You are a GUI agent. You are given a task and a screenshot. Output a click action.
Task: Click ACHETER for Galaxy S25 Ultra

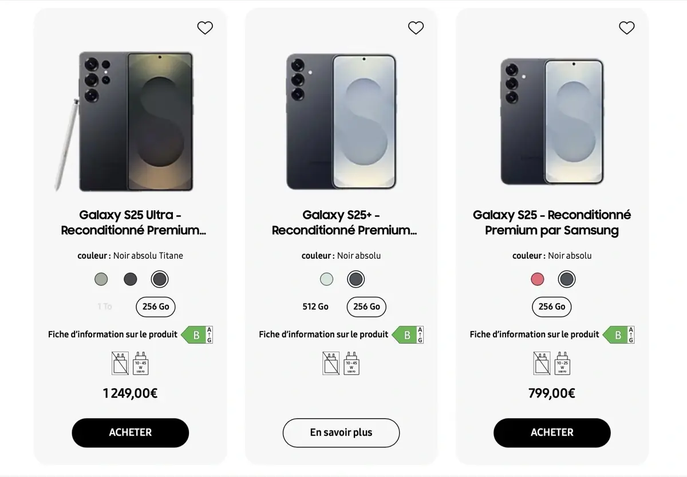point(130,433)
